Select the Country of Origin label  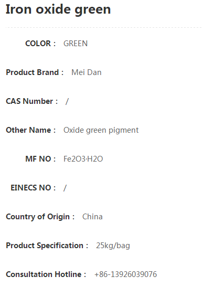coord(40,217)
